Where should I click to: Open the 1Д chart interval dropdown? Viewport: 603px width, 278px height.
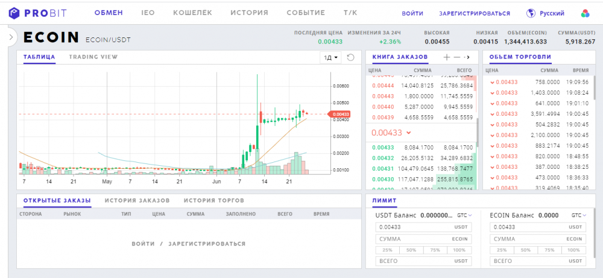(330, 57)
